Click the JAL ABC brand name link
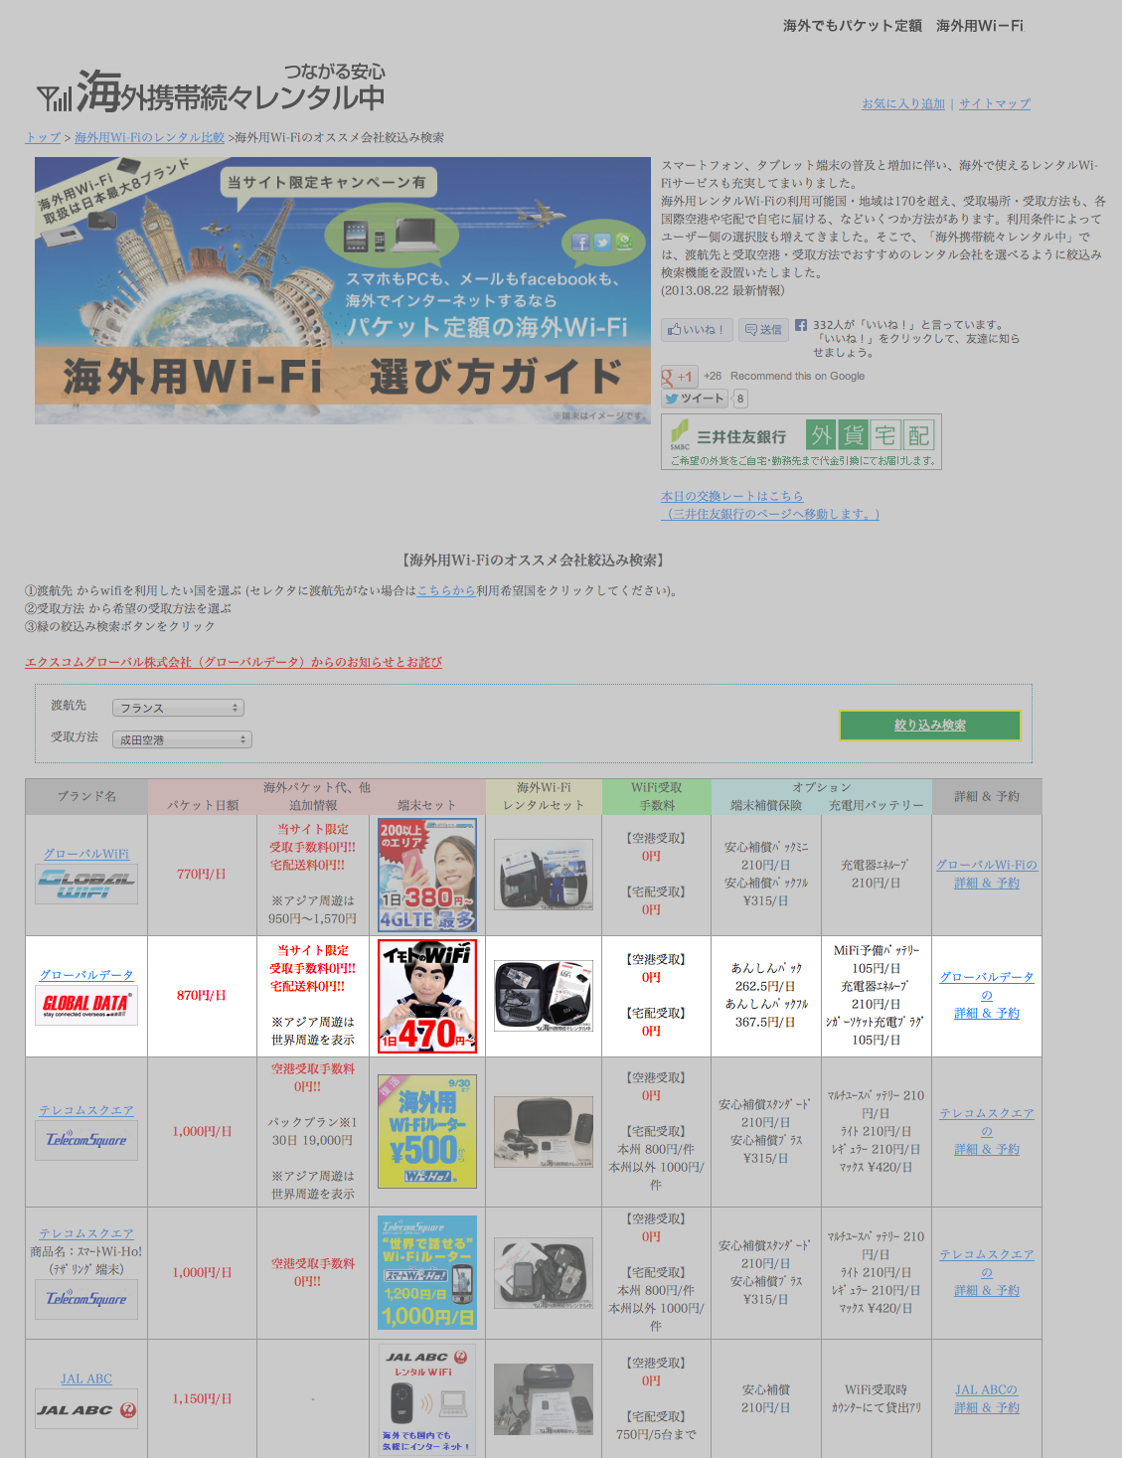 tap(86, 1378)
